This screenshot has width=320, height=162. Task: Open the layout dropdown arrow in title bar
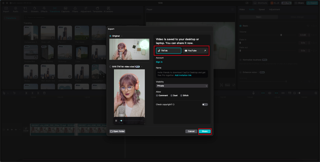[x=250, y=3]
